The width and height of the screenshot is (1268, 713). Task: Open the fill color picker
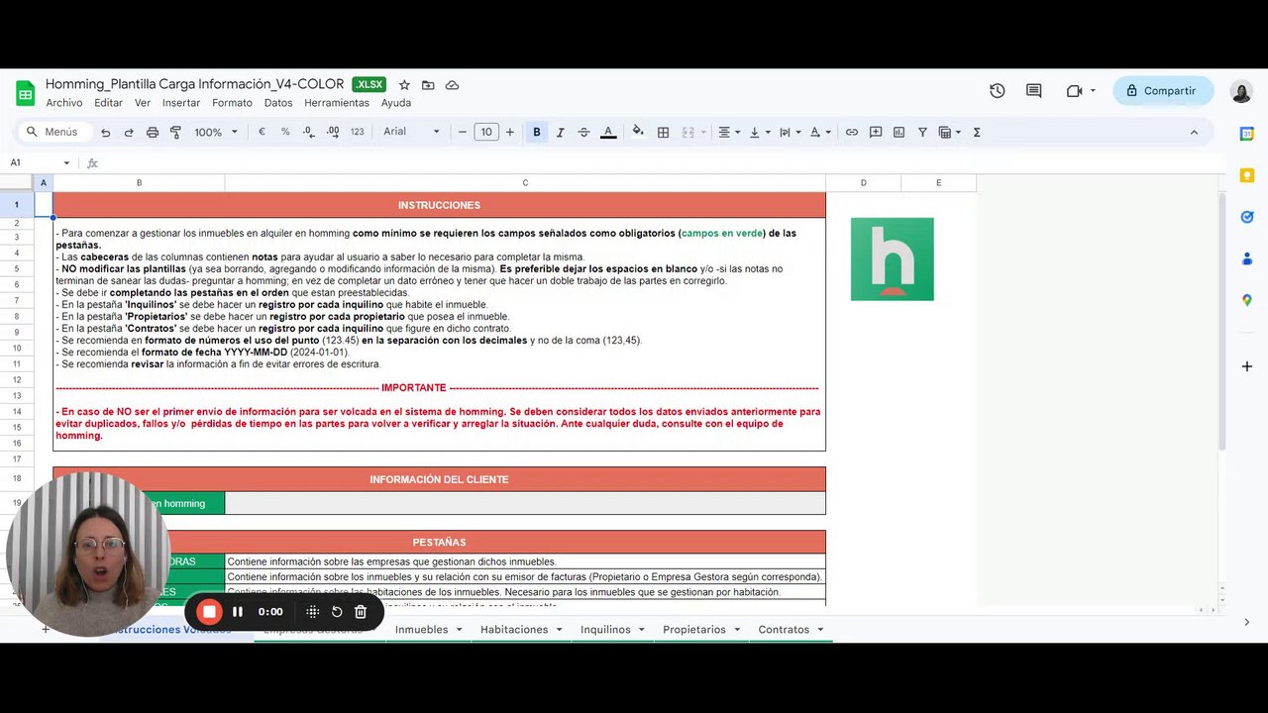(638, 132)
